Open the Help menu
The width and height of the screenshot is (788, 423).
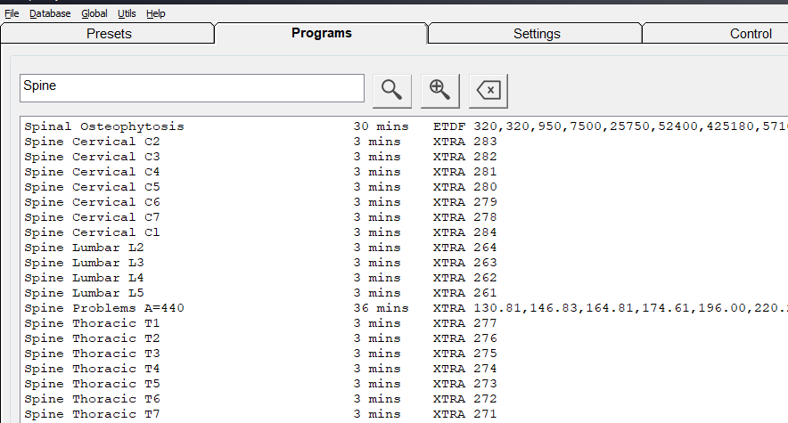point(156,13)
